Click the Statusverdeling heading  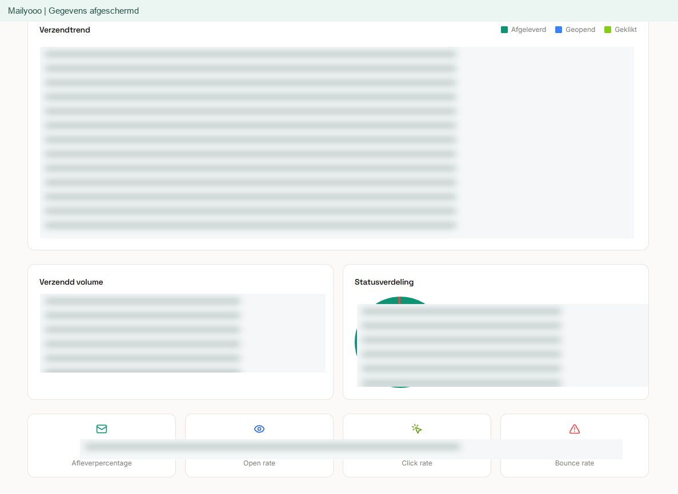[x=384, y=282]
